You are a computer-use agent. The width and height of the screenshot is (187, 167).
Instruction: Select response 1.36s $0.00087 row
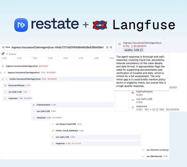17,98
